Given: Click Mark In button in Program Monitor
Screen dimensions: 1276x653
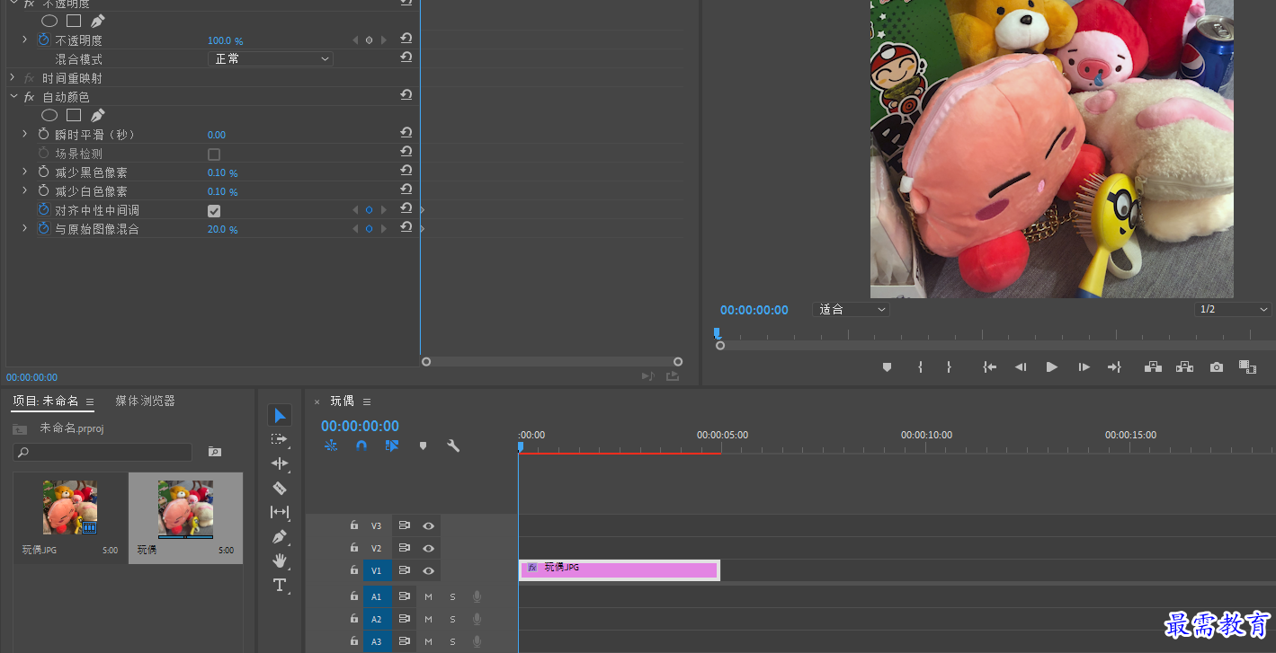Looking at the screenshot, I should click(x=921, y=366).
